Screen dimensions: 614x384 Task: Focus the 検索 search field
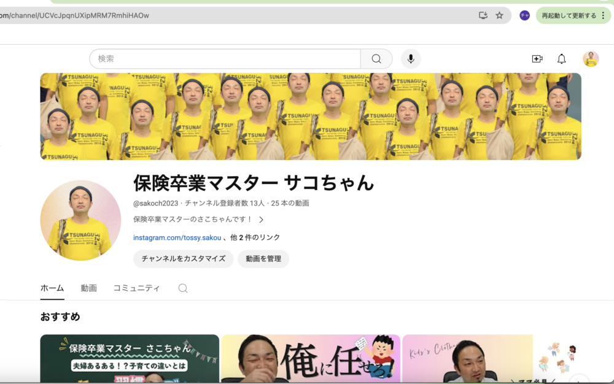click(x=225, y=59)
